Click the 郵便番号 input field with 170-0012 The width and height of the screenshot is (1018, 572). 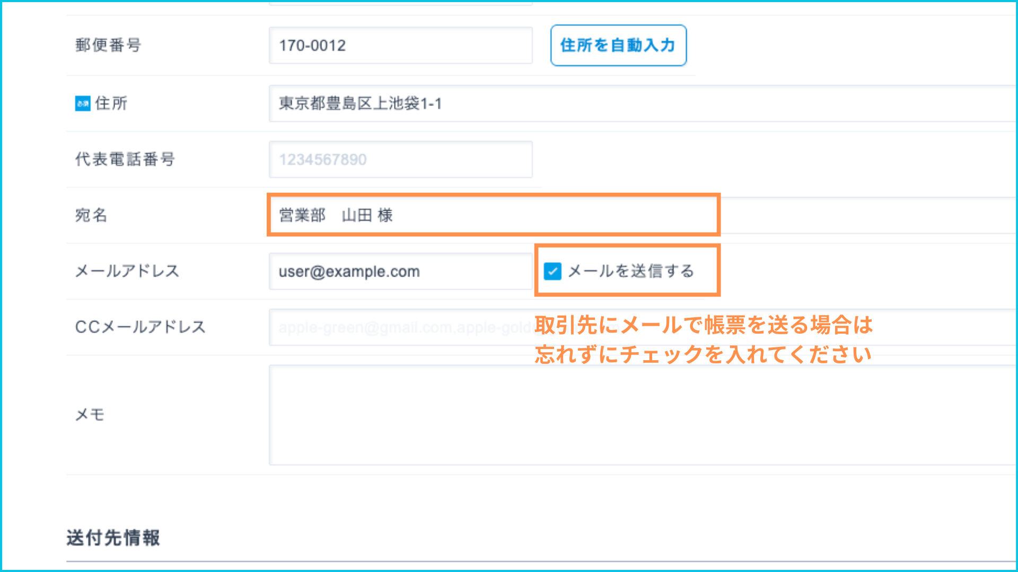coord(400,46)
